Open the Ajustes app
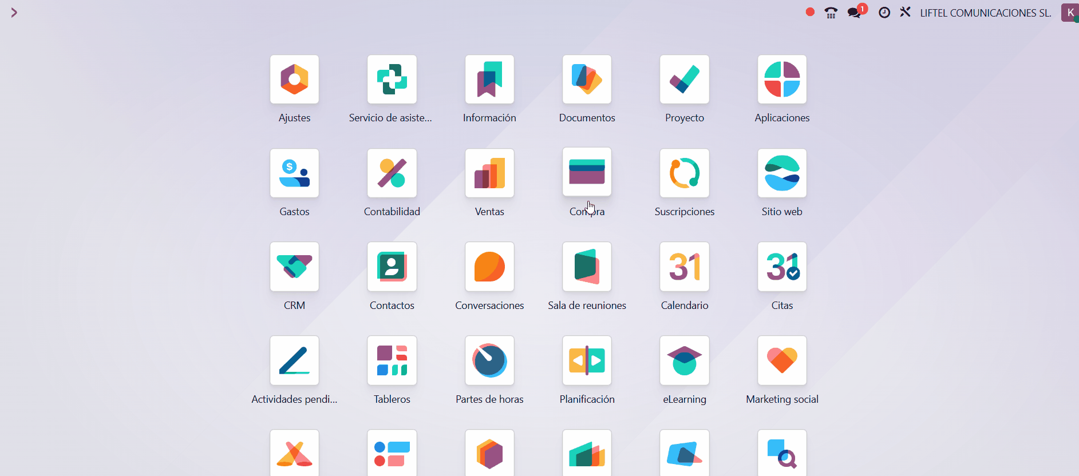This screenshot has height=476, width=1079. tap(294, 80)
